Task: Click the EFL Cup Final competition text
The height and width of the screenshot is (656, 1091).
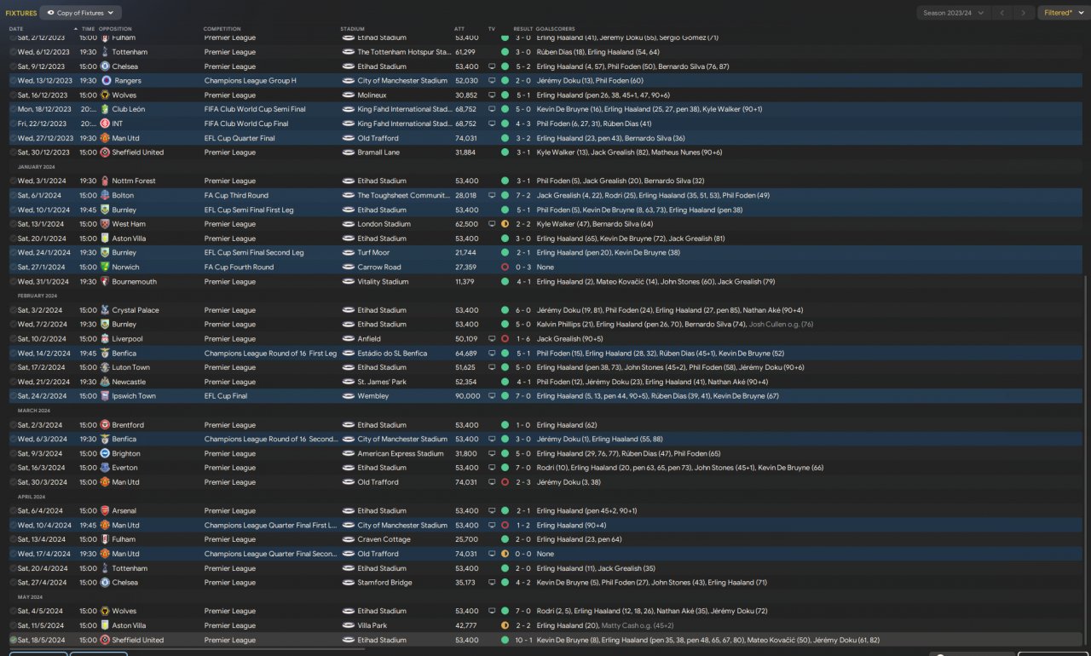Action: [x=226, y=396]
